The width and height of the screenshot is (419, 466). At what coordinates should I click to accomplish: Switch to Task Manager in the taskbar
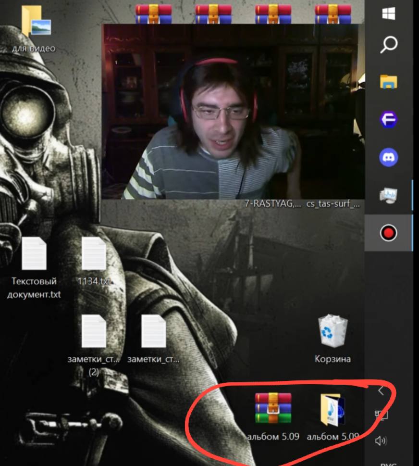pos(388,195)
